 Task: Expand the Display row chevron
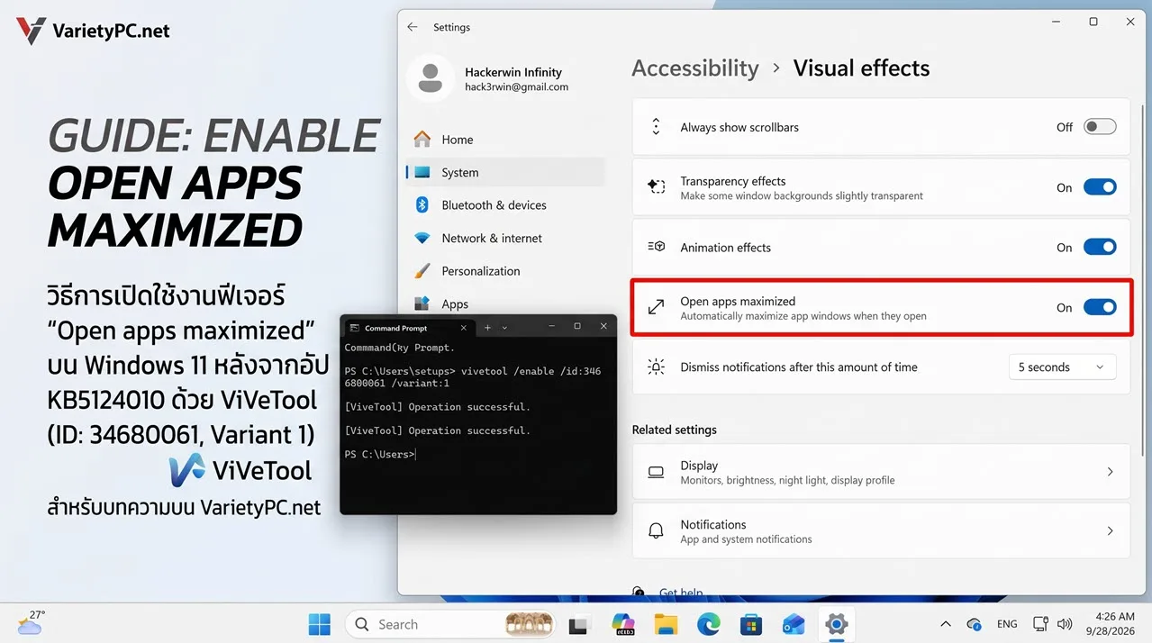1110,472
